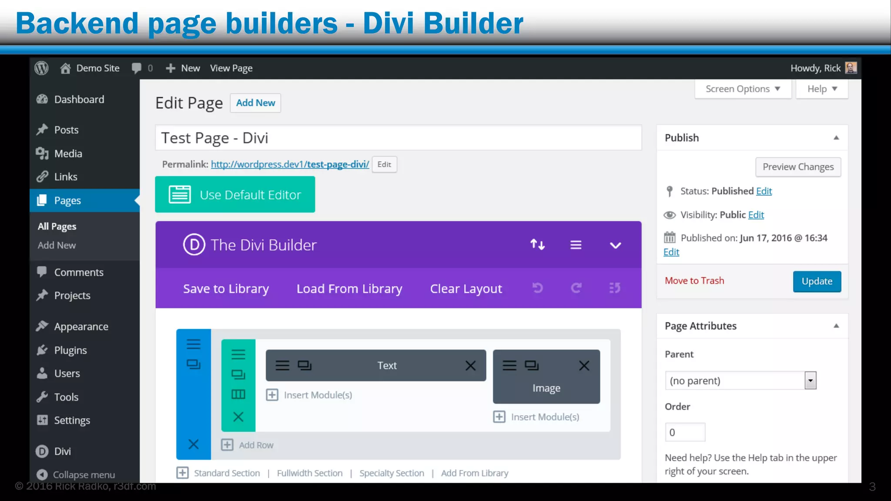The width and height of the screenshot is (891, 501).
Task: Click the Divi Builder redo icon
Action: (576, 288)
